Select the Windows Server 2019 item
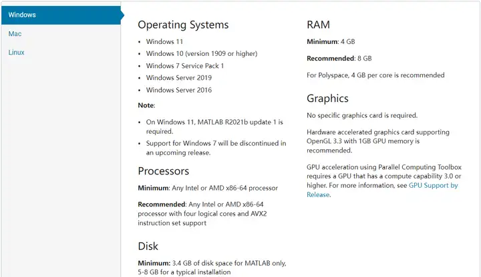Screen dimensions: 481x277 pyautogui.click(x=179, y=78)
